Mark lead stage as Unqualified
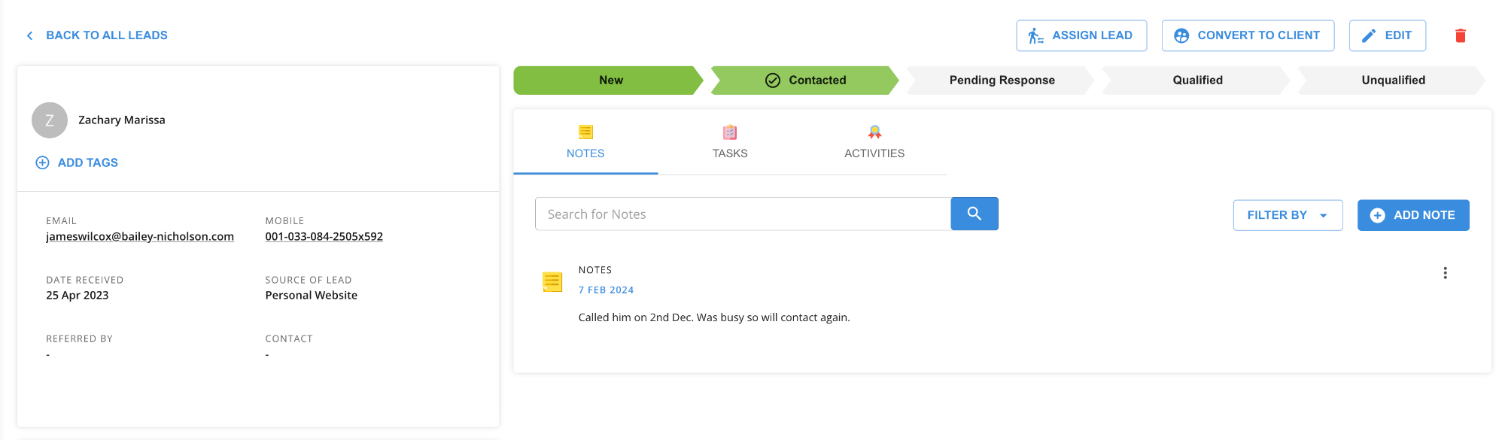This screenshot has height=440, width=1505. pos(1392,80)
